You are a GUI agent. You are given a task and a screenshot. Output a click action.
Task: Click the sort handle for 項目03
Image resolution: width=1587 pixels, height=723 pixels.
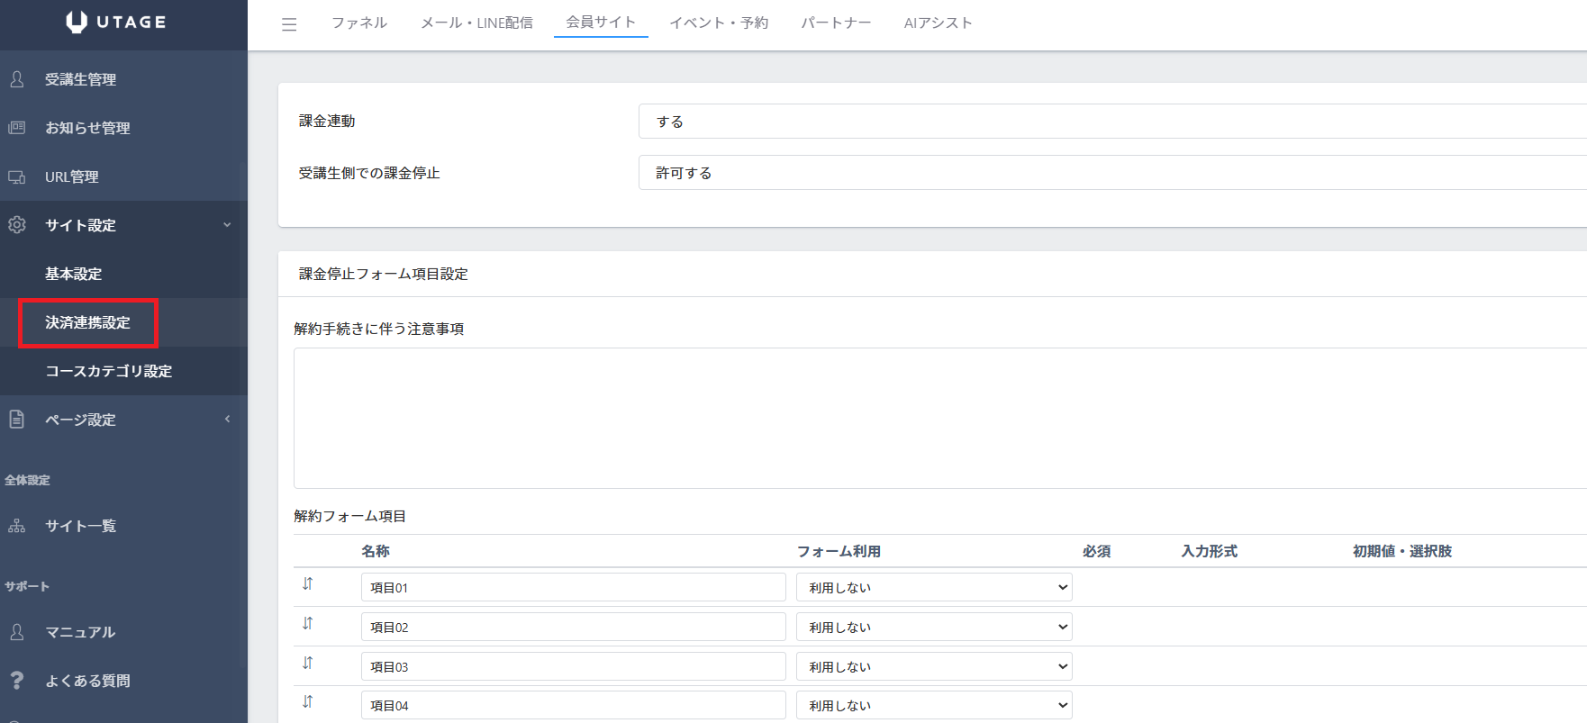(x=308, y=663)
